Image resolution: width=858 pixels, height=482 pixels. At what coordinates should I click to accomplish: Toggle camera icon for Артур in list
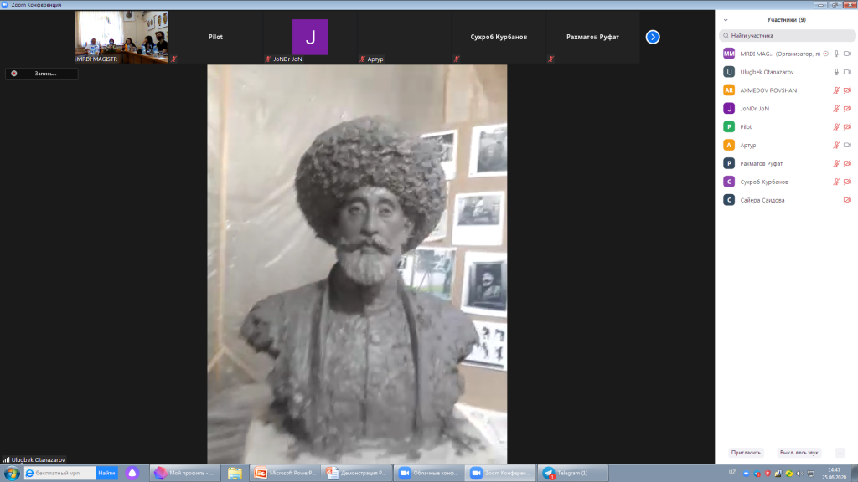tap(847, 146)
